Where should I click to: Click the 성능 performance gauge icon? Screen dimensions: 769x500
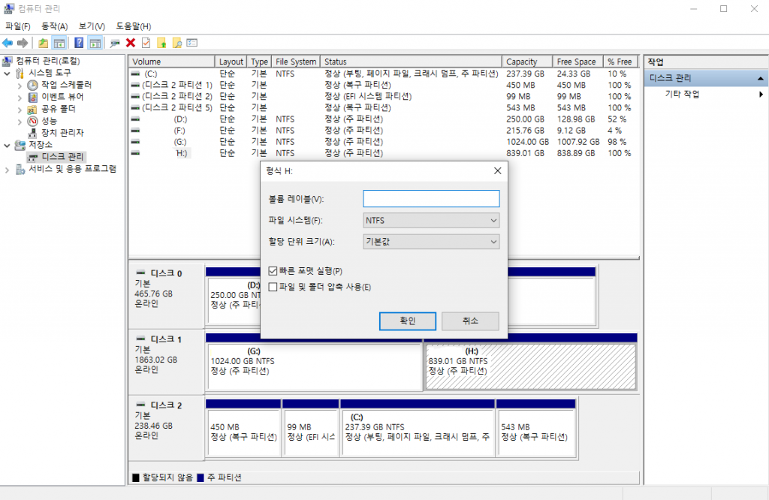tap(32, 121)
